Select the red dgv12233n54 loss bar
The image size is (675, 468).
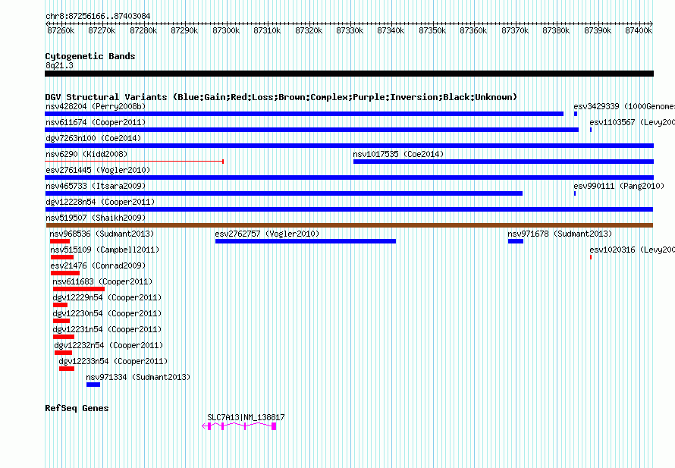click(x=67, y=369)
